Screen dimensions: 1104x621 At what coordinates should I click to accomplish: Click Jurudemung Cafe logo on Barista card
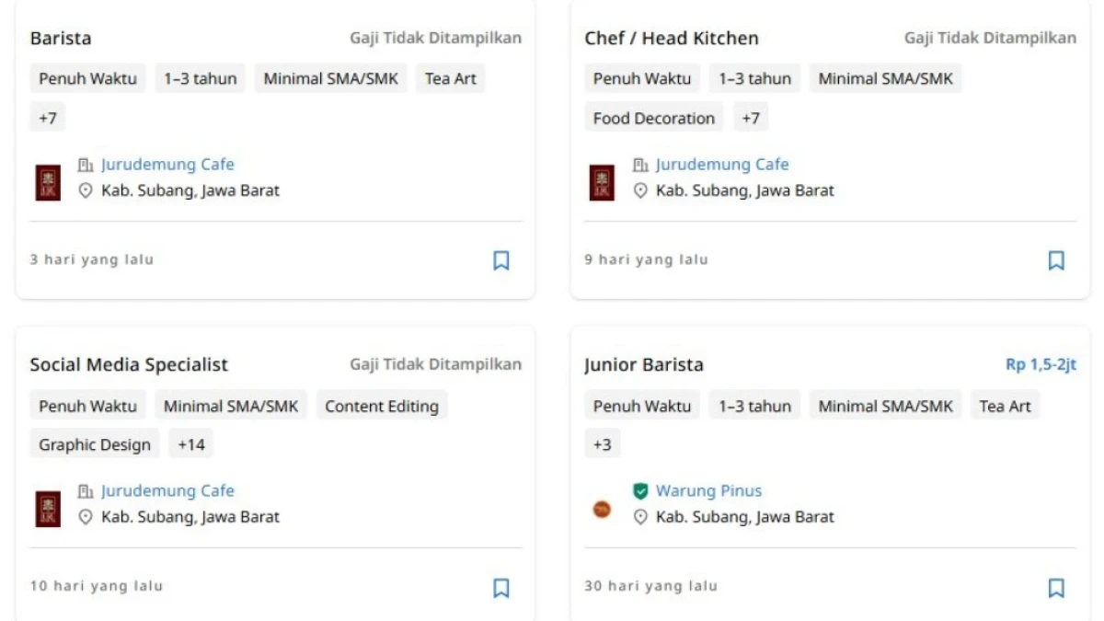coord(48,182)
